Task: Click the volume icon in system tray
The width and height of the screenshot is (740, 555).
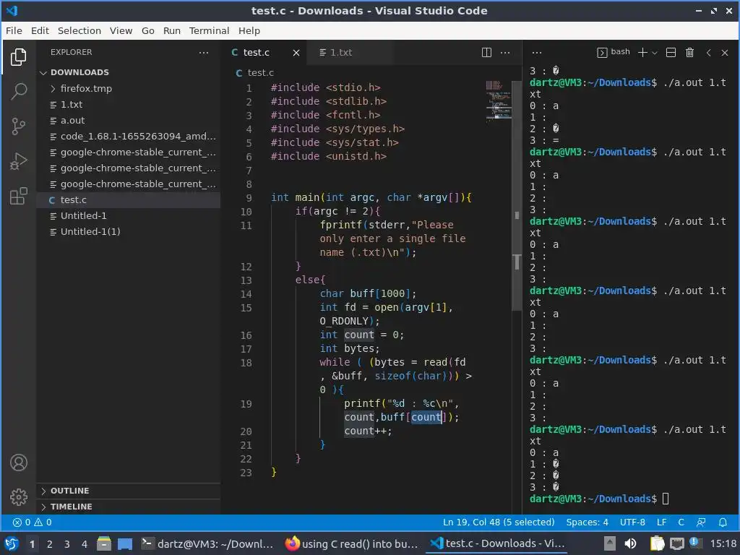Action: pos(630,544)
